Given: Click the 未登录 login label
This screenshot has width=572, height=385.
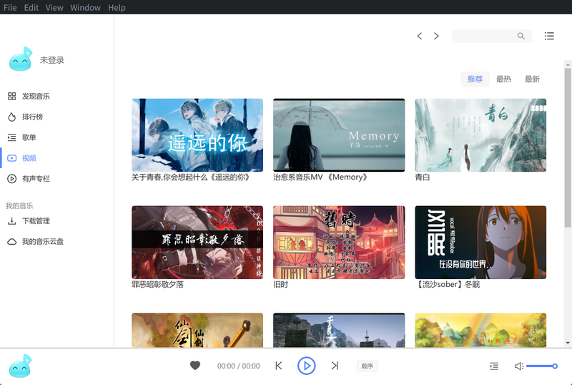Looking at the screenshot, I should 52,60.
